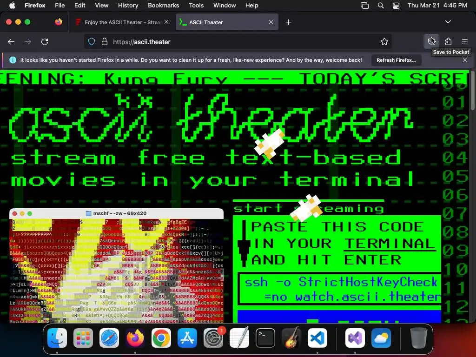Screen dimensions: 476x357
Task: Open the Extensions puzzle icon
Action: [448, 41]
